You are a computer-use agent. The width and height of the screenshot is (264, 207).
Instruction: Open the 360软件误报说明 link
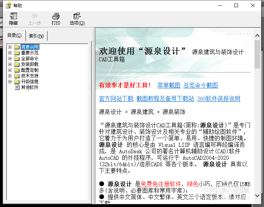pos(219,98)
